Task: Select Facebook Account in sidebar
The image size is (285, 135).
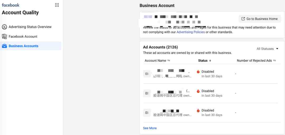Action: pyautogui.click(x=23, y=36)
